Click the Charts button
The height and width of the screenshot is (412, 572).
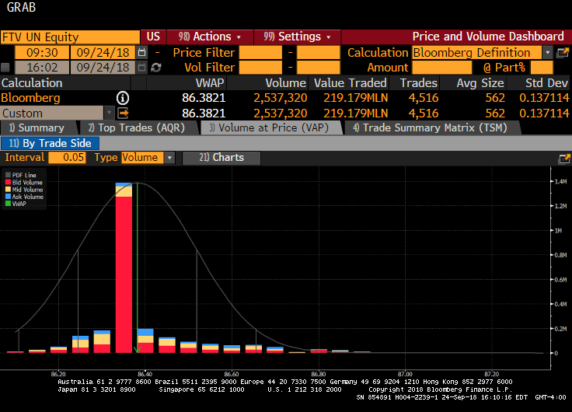click(x=221, y=158)
